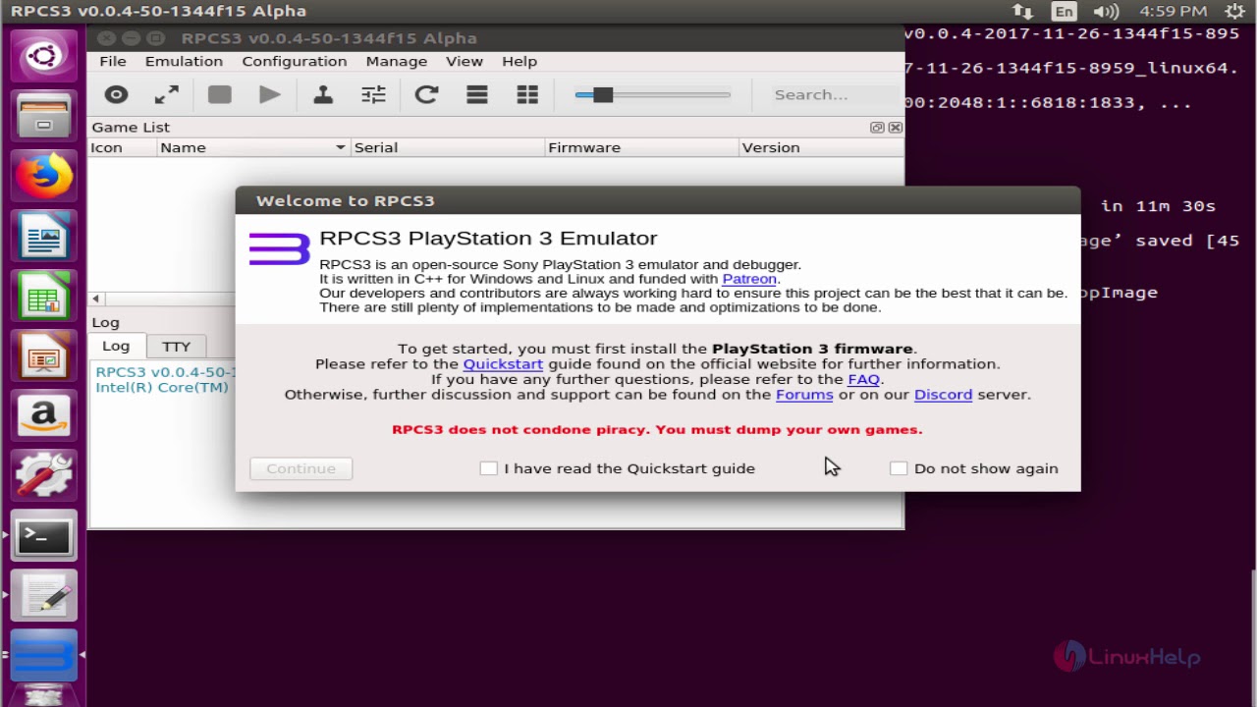The image size is (1257, 707).
Task: Open the View menu
Action: tap(465, 61)
